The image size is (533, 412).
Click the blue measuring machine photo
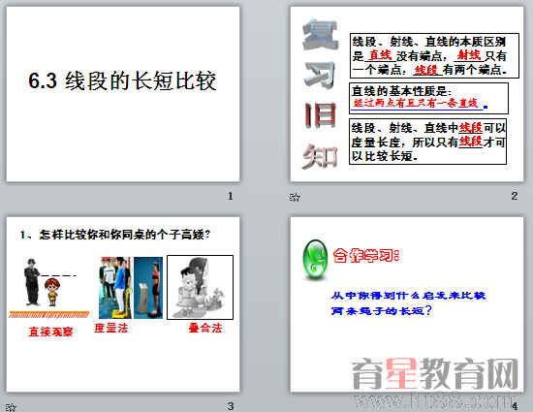[148, 288]
